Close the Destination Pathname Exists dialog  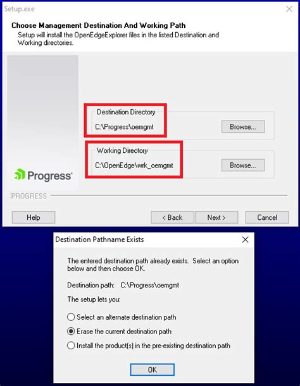245,239
